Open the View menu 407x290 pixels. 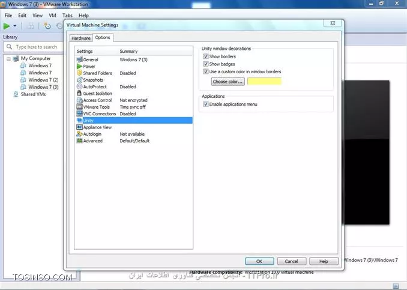(37, 16)
